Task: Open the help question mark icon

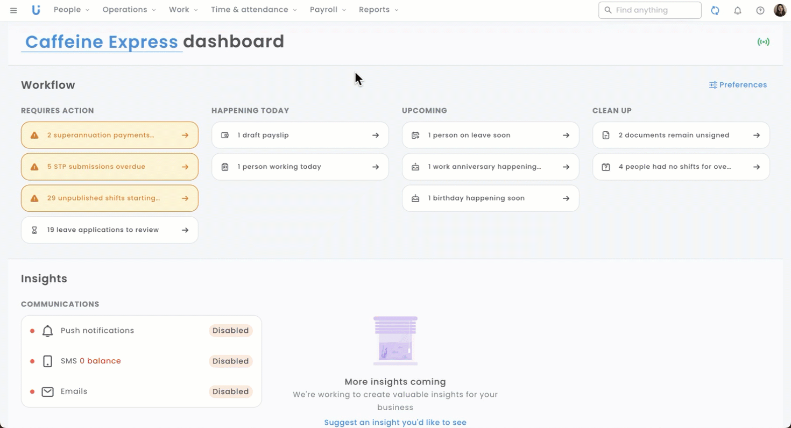Action: [x=760, y=10]
